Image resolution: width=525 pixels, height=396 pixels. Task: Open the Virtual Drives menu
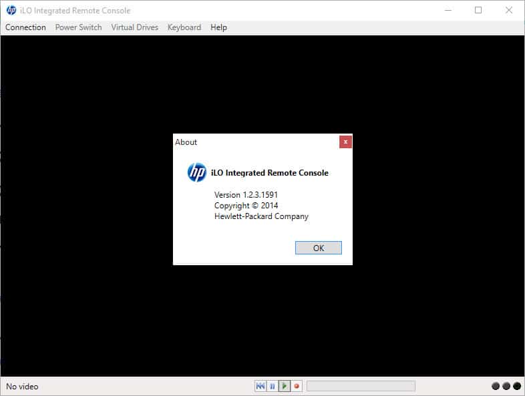135,27
